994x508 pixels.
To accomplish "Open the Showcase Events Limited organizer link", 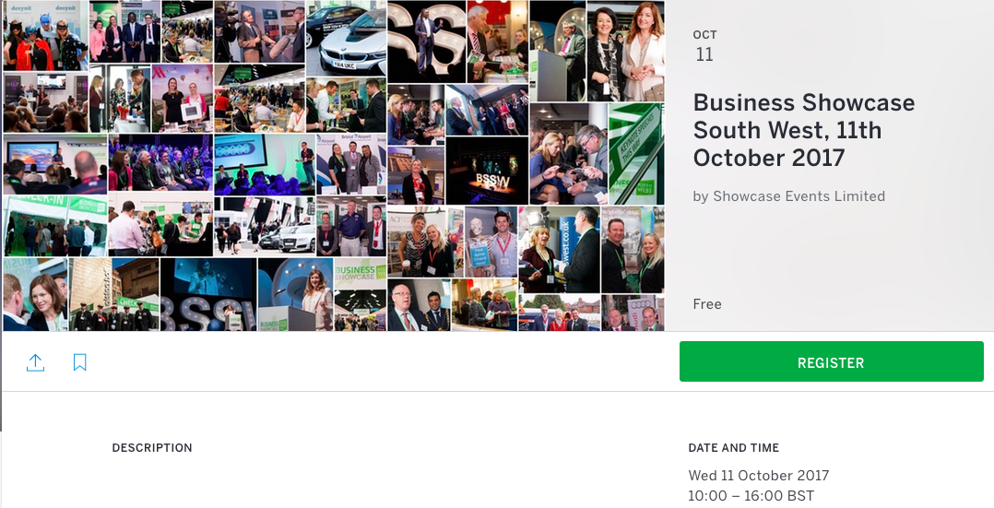I will (799, 196).
